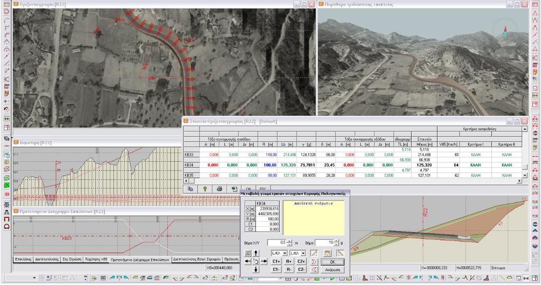Switch to the Στρ Στρώση tab
541x285 pixels.
tap(72, 259)
